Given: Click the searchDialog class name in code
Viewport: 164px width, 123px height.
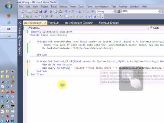Looking at the screenshot, I should point(58,35).
